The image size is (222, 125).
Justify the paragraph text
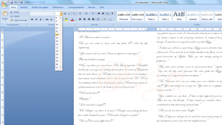click(93, 19)
